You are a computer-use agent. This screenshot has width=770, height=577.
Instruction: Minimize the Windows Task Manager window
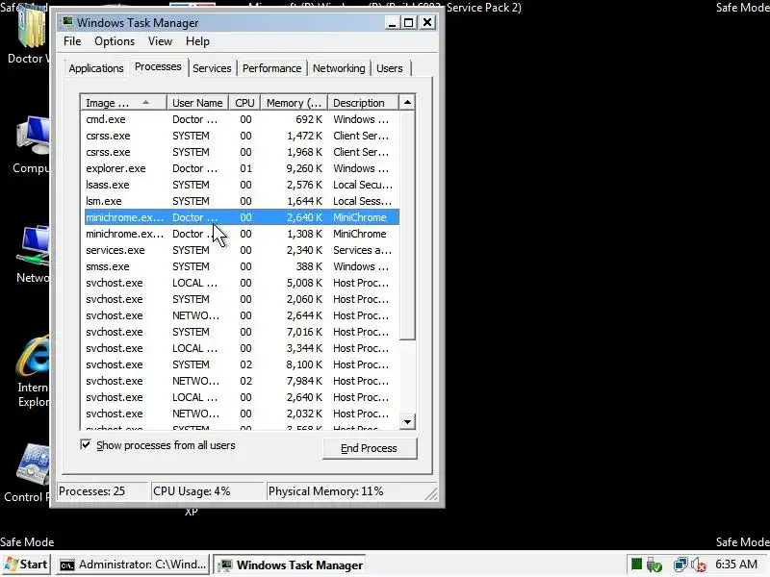point(392,22)
